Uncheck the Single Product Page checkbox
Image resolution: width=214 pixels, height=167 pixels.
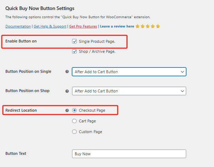pyautogui.click(x=75, y=41)
